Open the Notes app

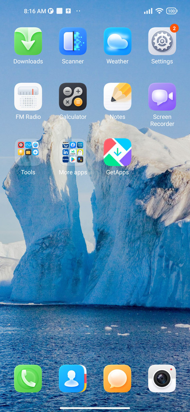click(117, 97)
